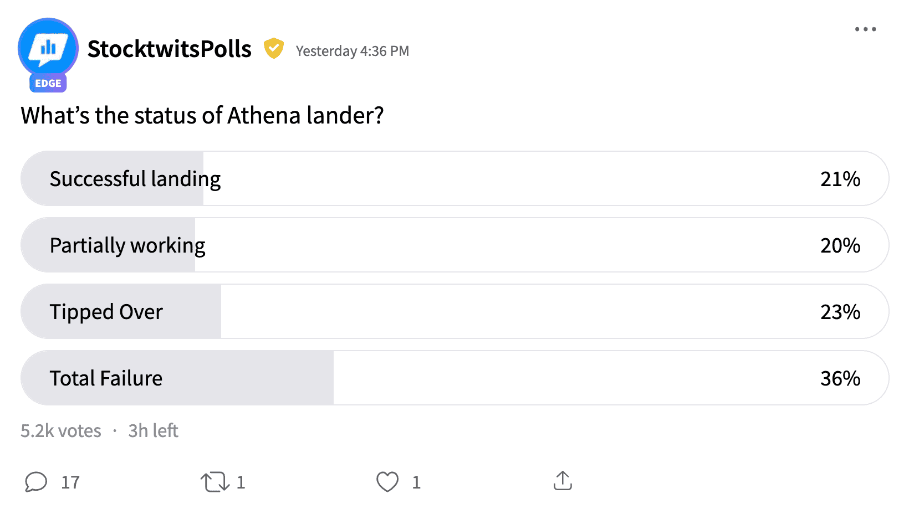Click the EDGE badge under avatar
909x514 pixels.
pos(48,83)
